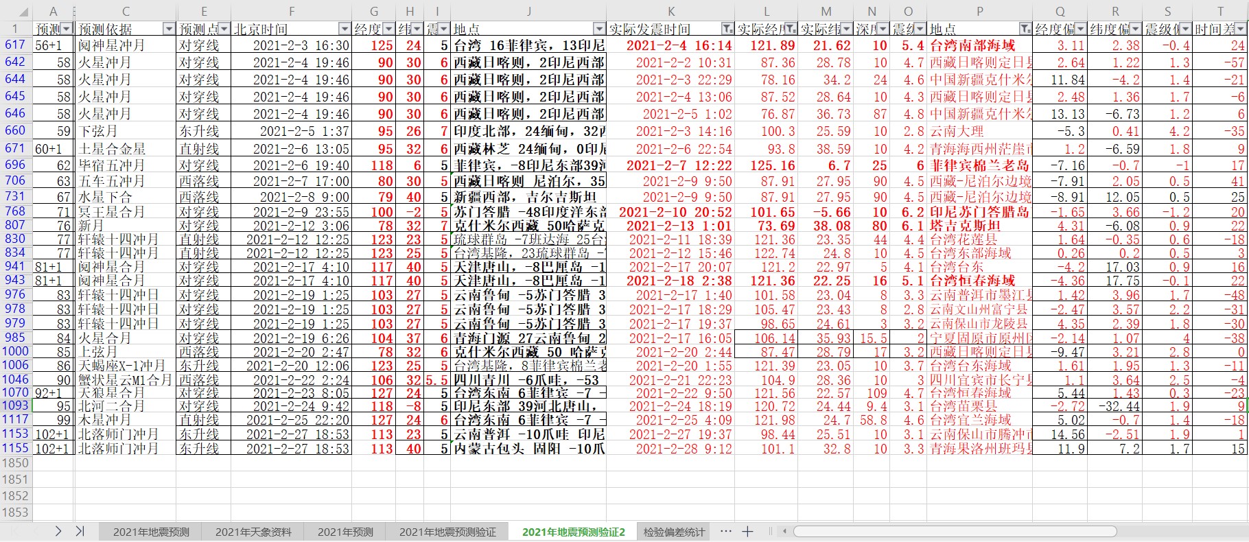1249x542 pixels.
Task: Select row 617 header
Action: pyautogui.click(x=15, y=45)
